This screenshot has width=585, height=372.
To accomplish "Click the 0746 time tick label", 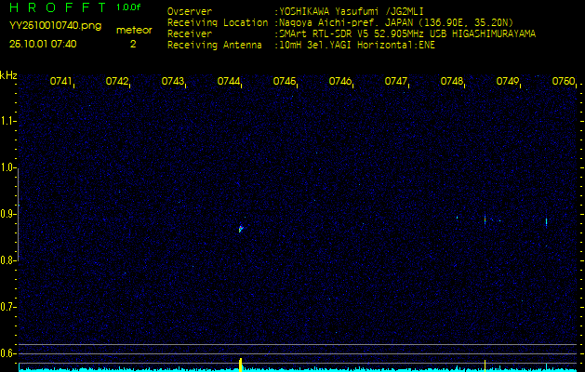I will tap(340, 82).
